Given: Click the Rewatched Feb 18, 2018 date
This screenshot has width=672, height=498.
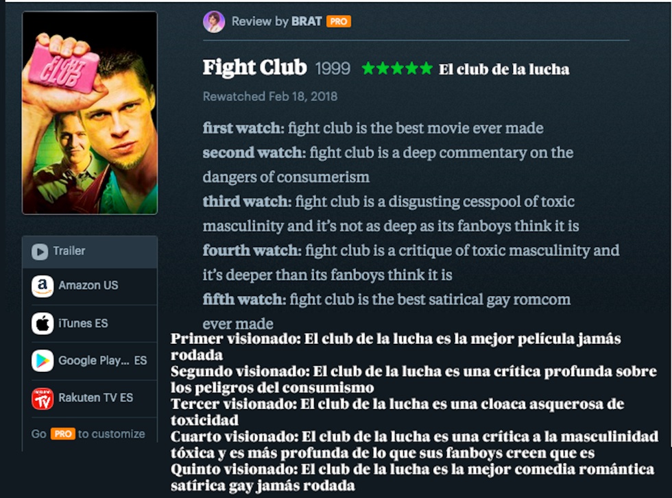Looking at the screenshot, I should click(270, 97).
